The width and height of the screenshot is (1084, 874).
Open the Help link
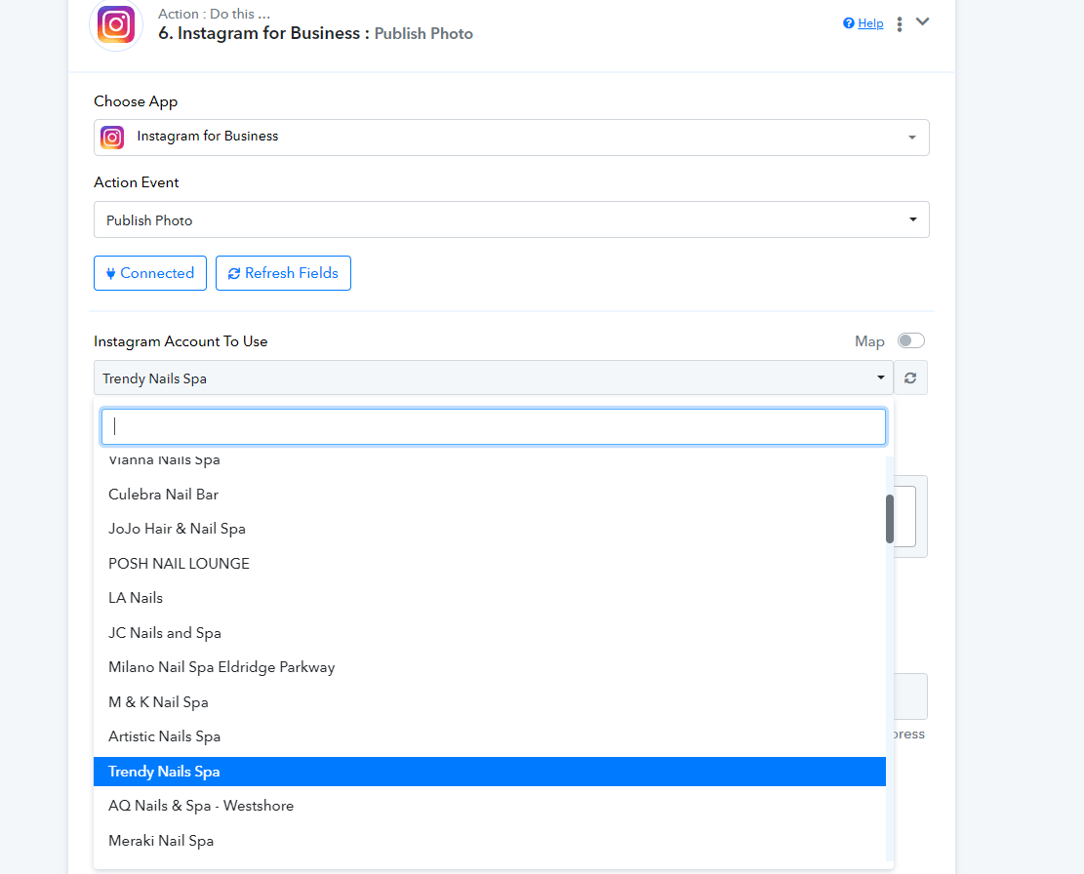pyautogui.click(x=870, y=23)
